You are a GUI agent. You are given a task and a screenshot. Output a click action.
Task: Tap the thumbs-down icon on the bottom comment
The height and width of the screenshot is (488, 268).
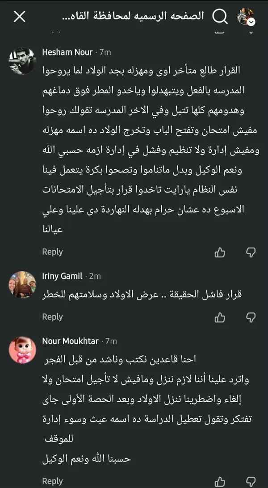250,481
